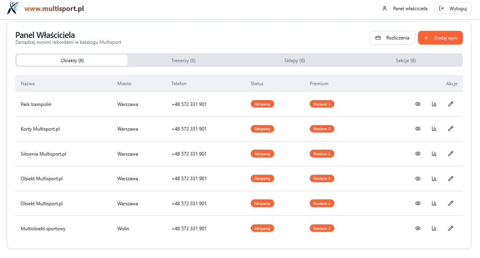Click the Poziom 3 badge for Park trampolin
Screen dimensions: 480x258
(x=322, y=104)
